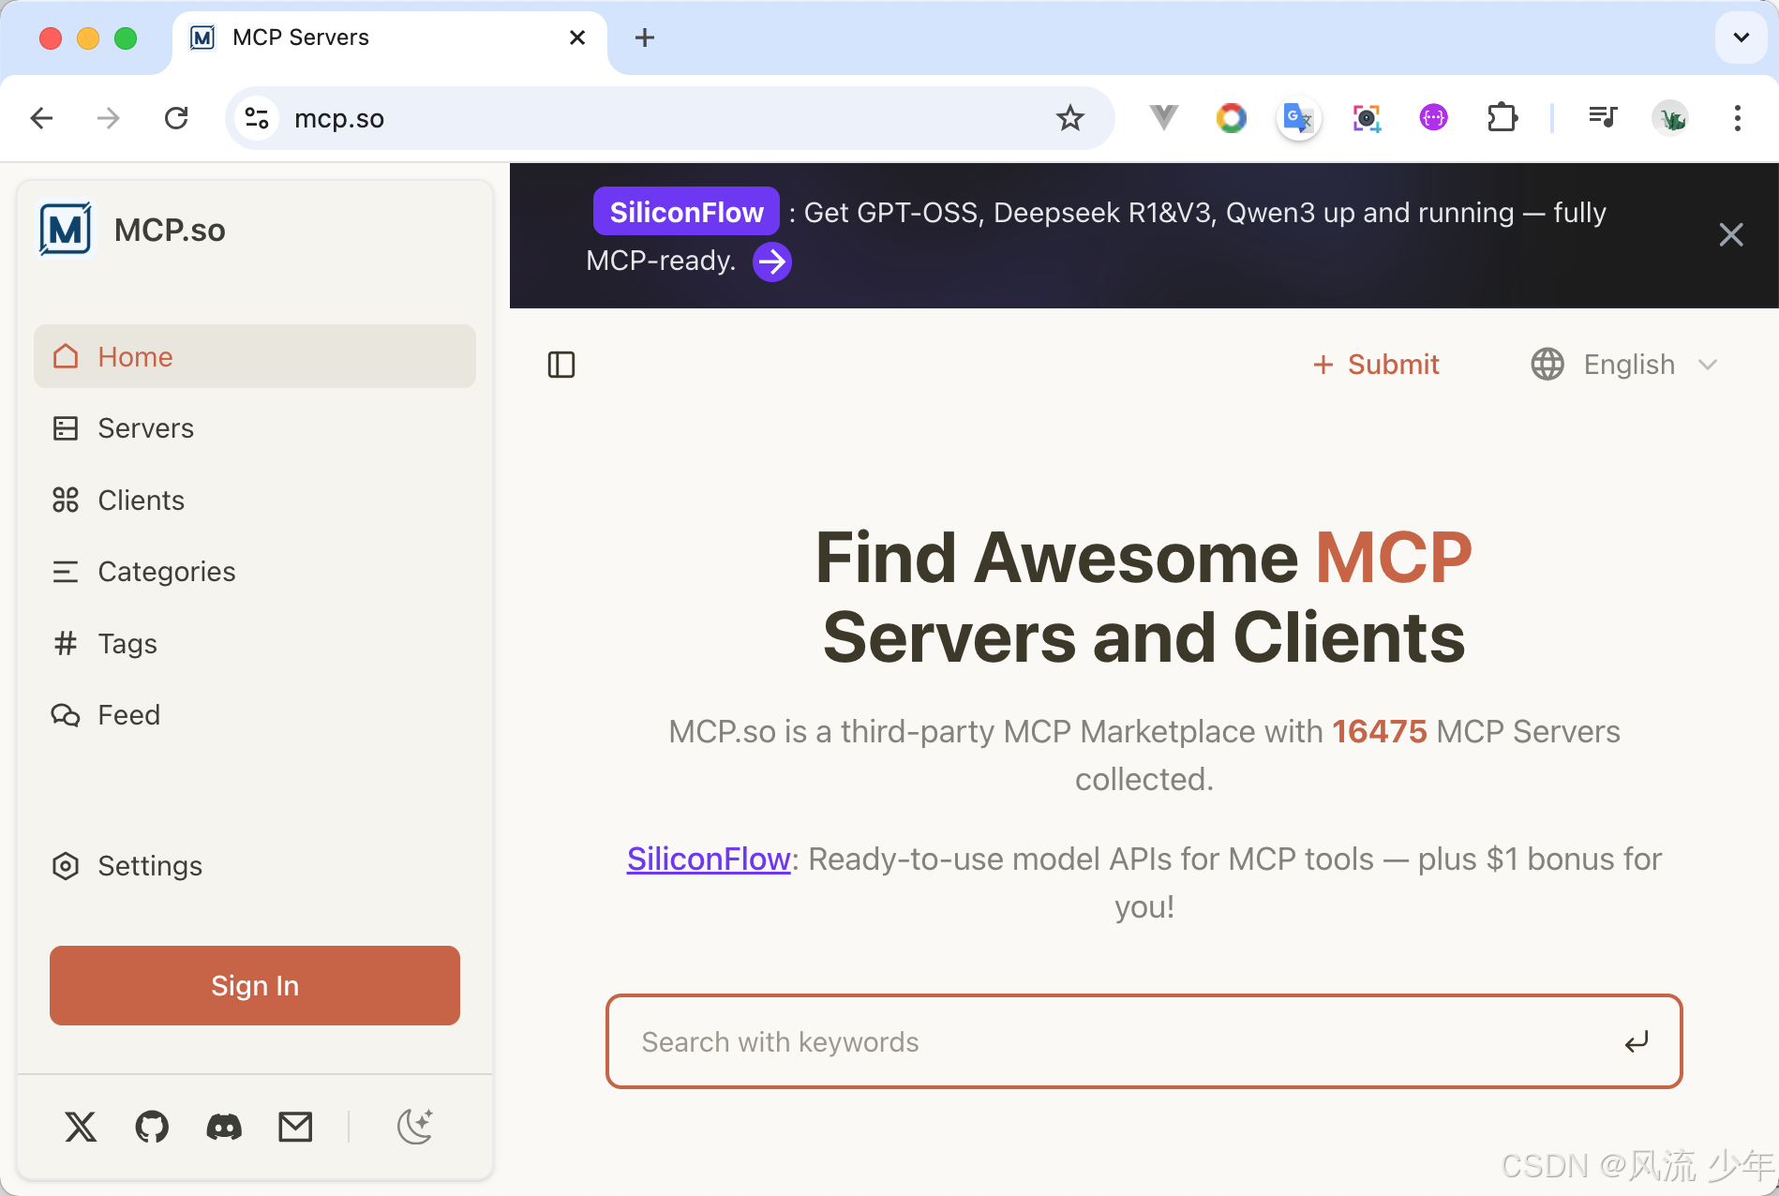Toggle the sidebar panel icon
Viewport: 1779px width, 1196px height.
click(561, 365)
